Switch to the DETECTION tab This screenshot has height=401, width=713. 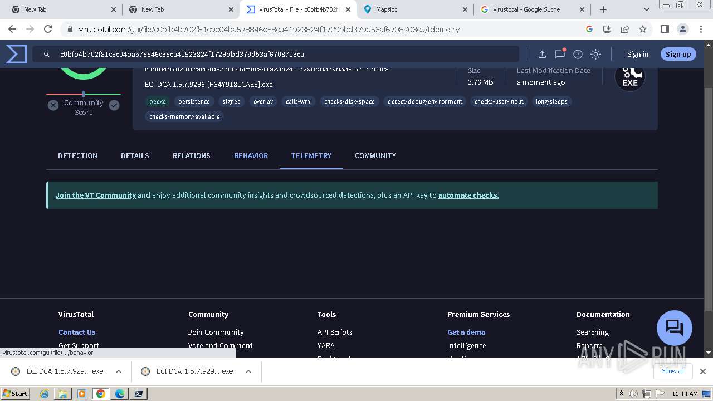[77, 155]
